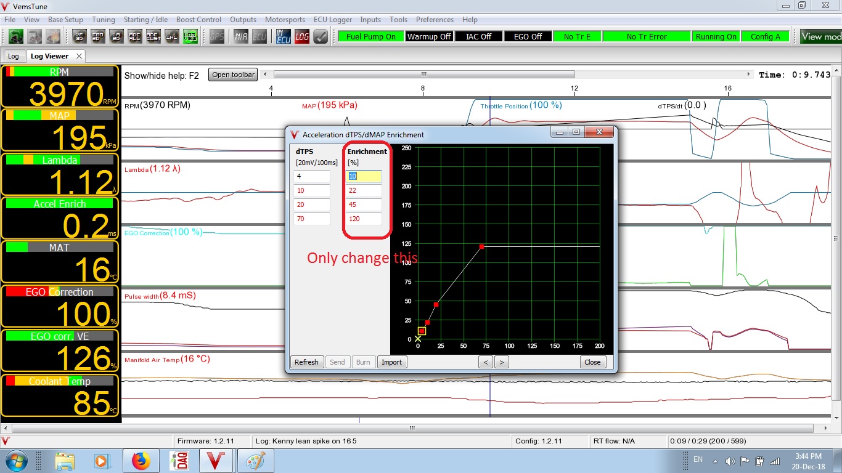Toggle the EGO Off status indicator

[x=528, y=36]
